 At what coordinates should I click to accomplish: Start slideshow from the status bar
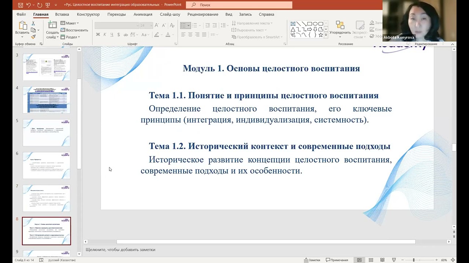394,260
